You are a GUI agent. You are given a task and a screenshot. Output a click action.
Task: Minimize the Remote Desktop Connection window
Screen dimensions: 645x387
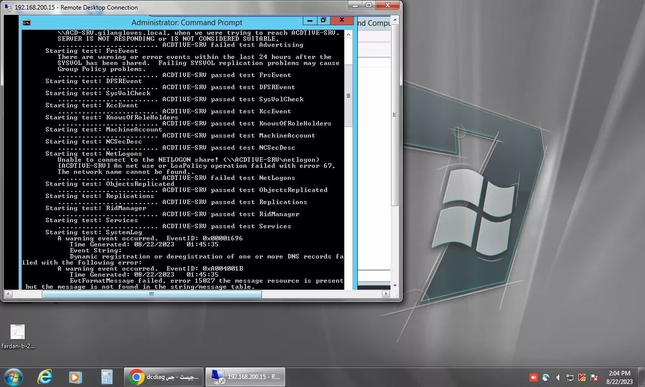pos(355,6)
